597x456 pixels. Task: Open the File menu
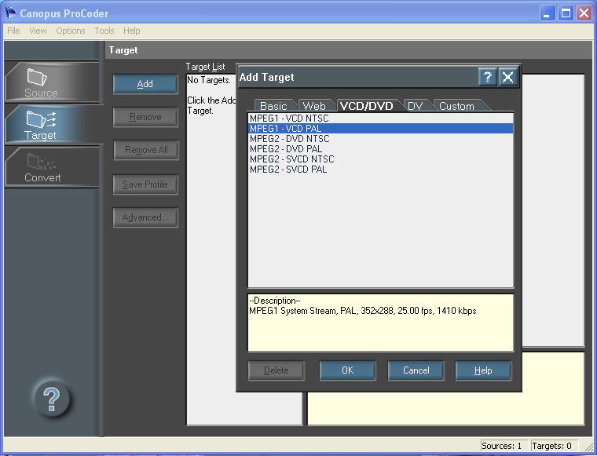(x=13, y=31)
